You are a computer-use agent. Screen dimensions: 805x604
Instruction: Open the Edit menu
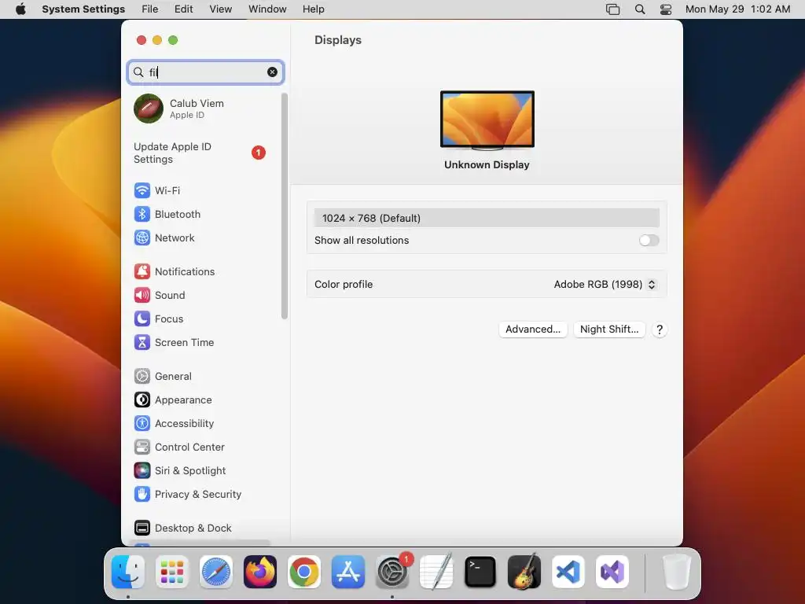point(183,9)
